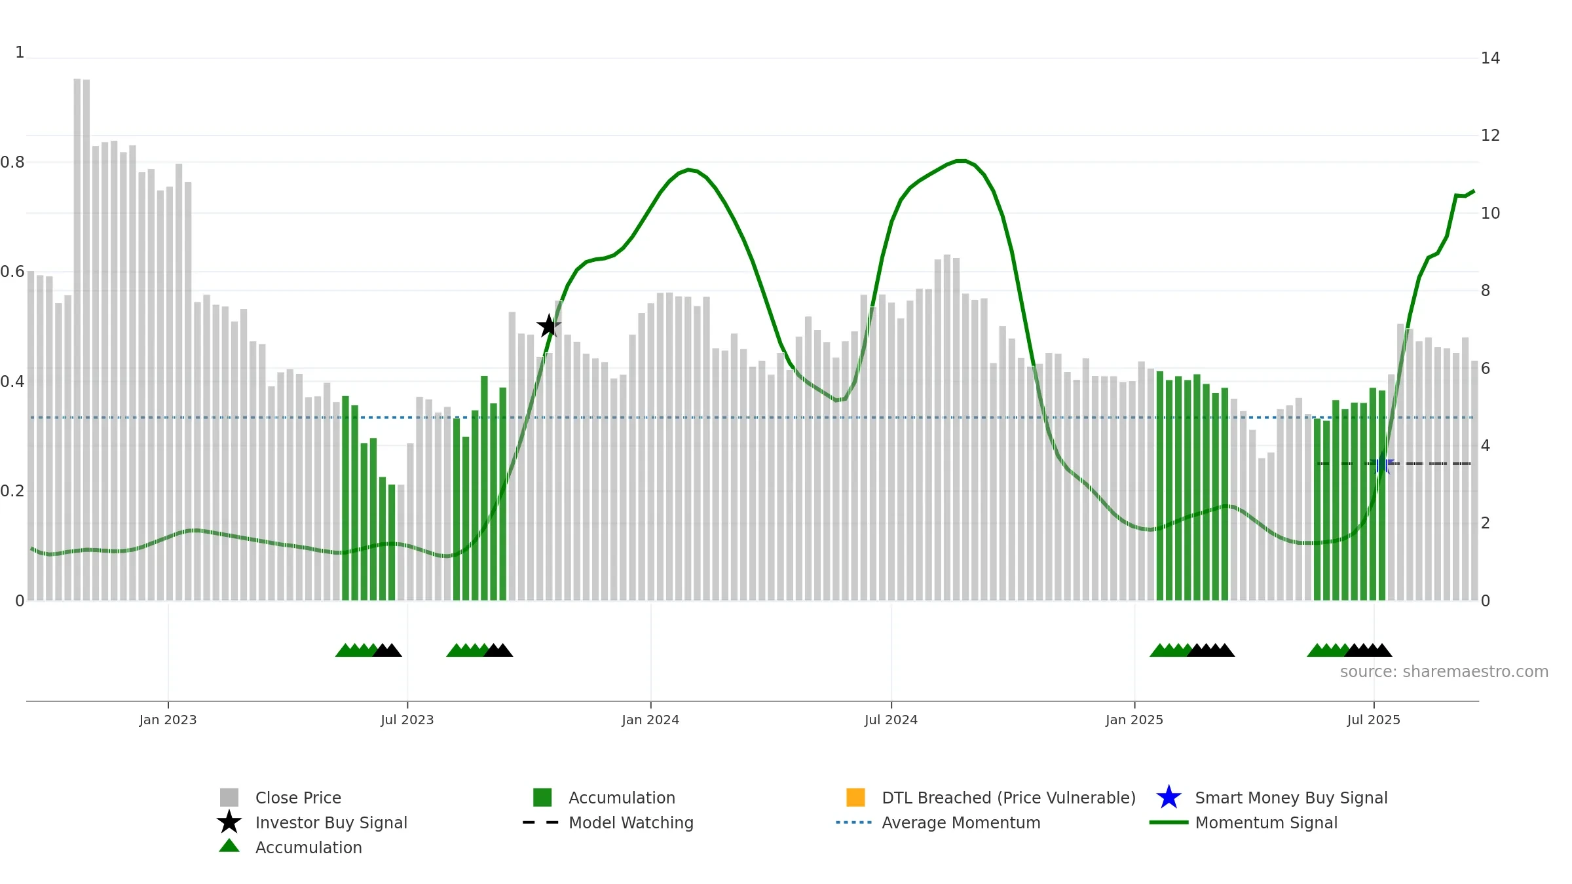1572x884 pixels.
Task: Click the black Investor Buy Signal star on chart
Action: pyautogui.click(x=549, y=325)
